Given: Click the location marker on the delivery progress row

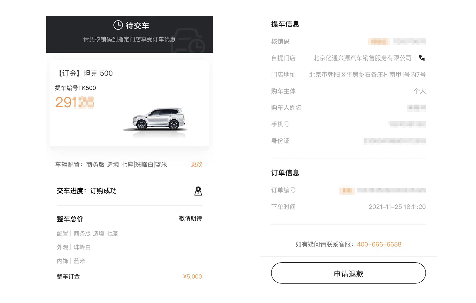Looking at the screenshot, I should [x=198, y=191].
